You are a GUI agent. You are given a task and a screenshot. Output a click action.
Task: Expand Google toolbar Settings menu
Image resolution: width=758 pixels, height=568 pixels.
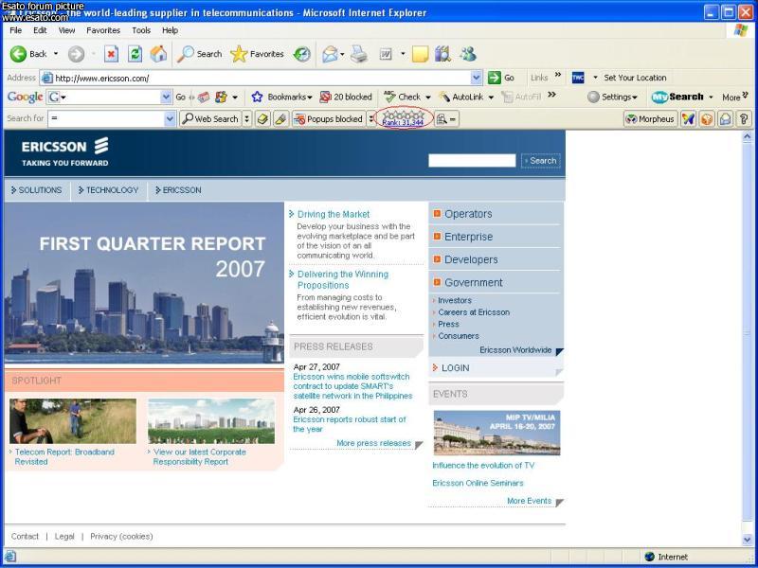click(612, 98)
